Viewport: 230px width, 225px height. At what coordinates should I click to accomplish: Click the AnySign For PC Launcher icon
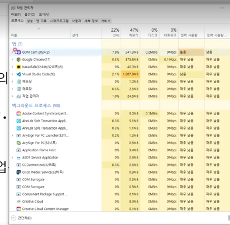click(x=18, y=136)
